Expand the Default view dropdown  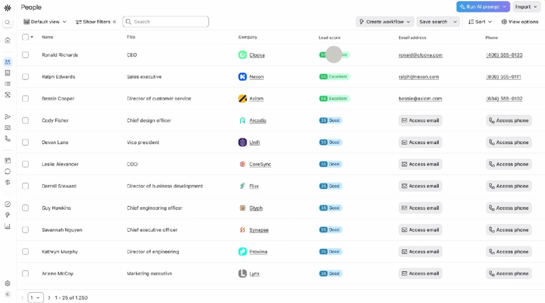coord(45,22)
